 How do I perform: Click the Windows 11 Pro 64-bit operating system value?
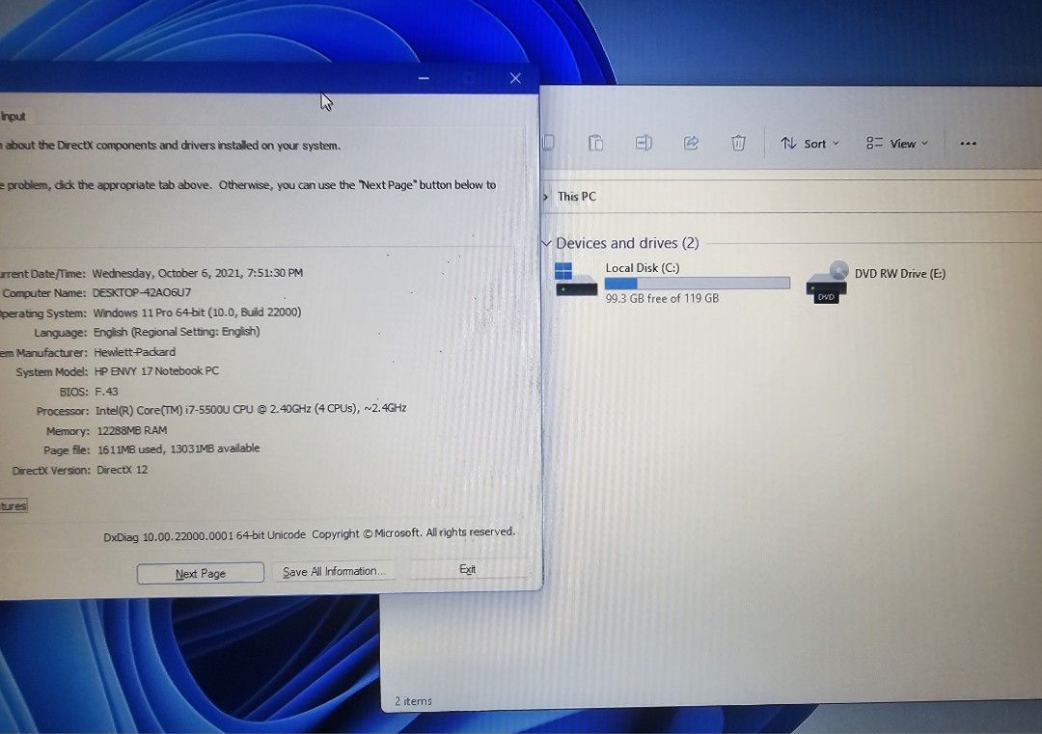198,313
